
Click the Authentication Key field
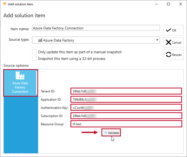pos(126,108)
